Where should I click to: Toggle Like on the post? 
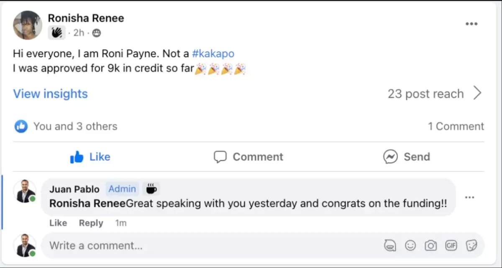pyautogui.click(x=90, y=157)
